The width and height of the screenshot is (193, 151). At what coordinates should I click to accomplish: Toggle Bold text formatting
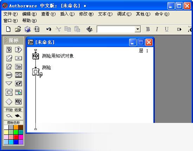click(148, 29)
